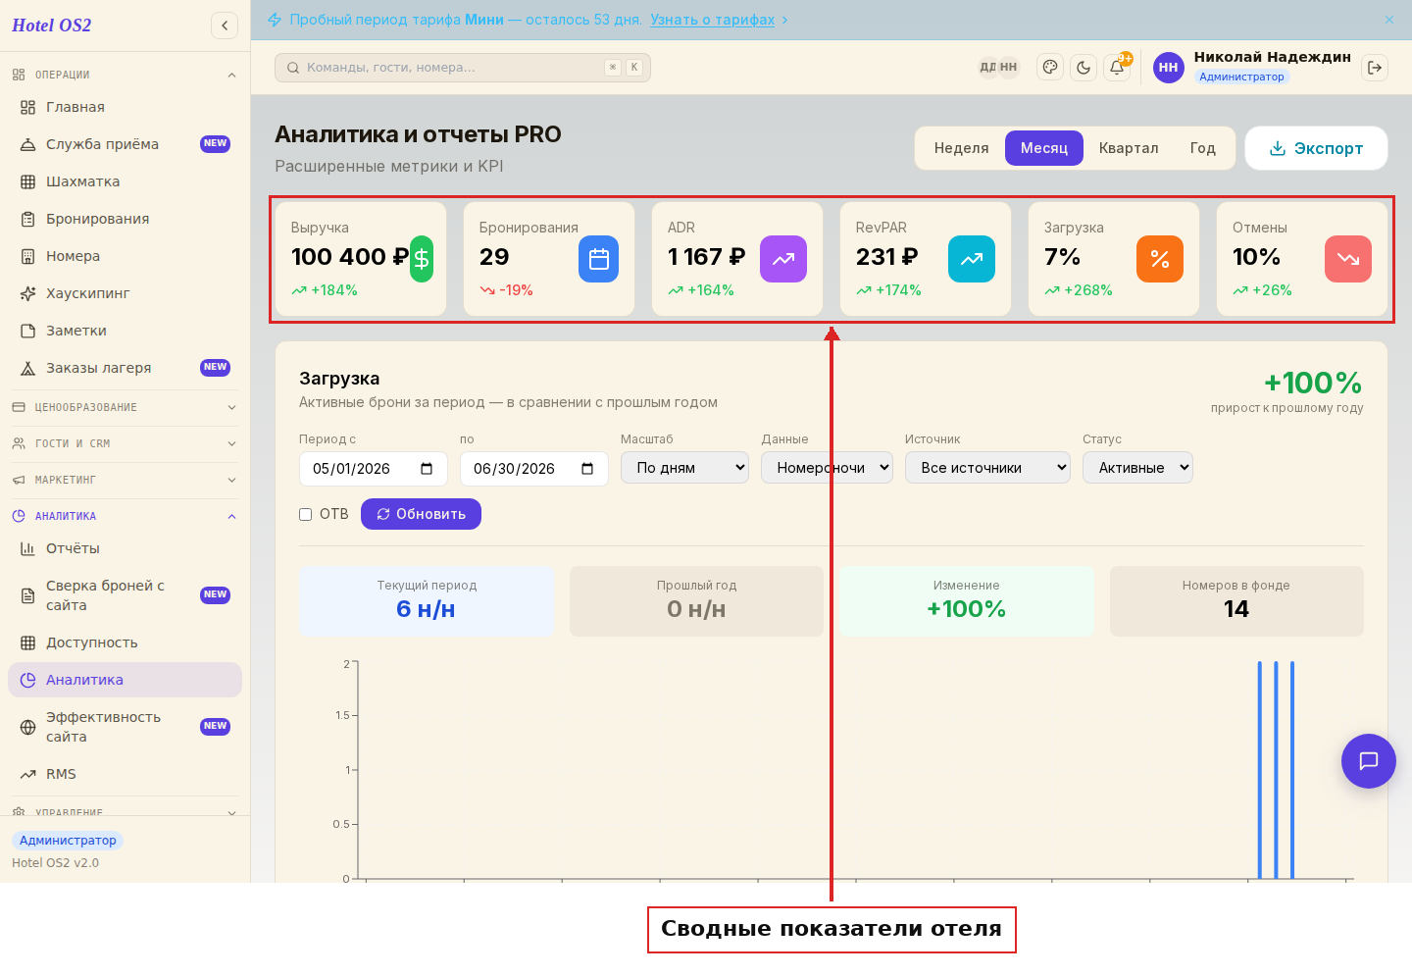This screenshot has width=1412, height=976.
Task: Enable the ОТВ checkbox
Action: pyautogui.click(x=306, y=514)
